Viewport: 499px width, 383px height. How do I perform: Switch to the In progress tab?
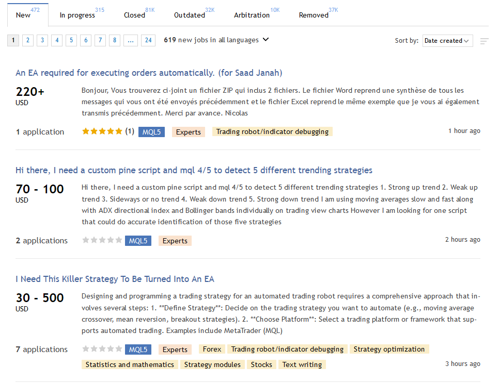[x=77, y=15]
